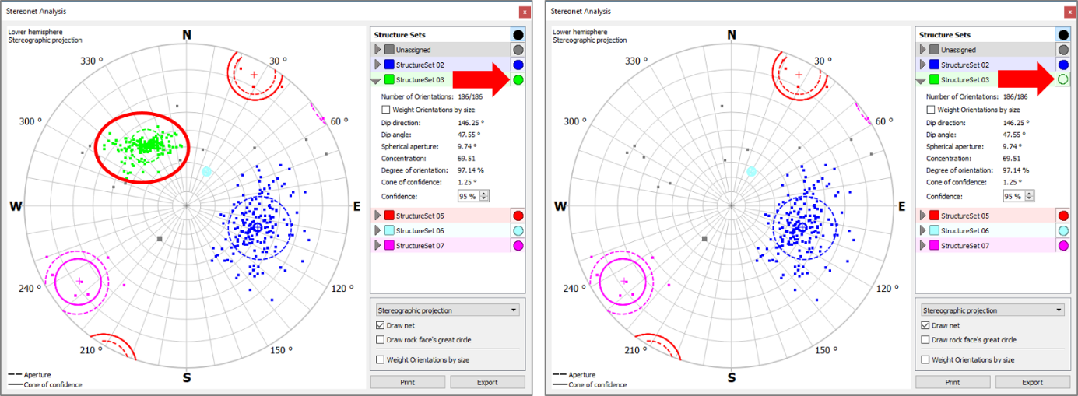Click cyan StructureSet 06 pole in left stereonet
Image resolution: width=1078 pixels, height=396 pixels.
pyautogui.click(x=206, y=172)
